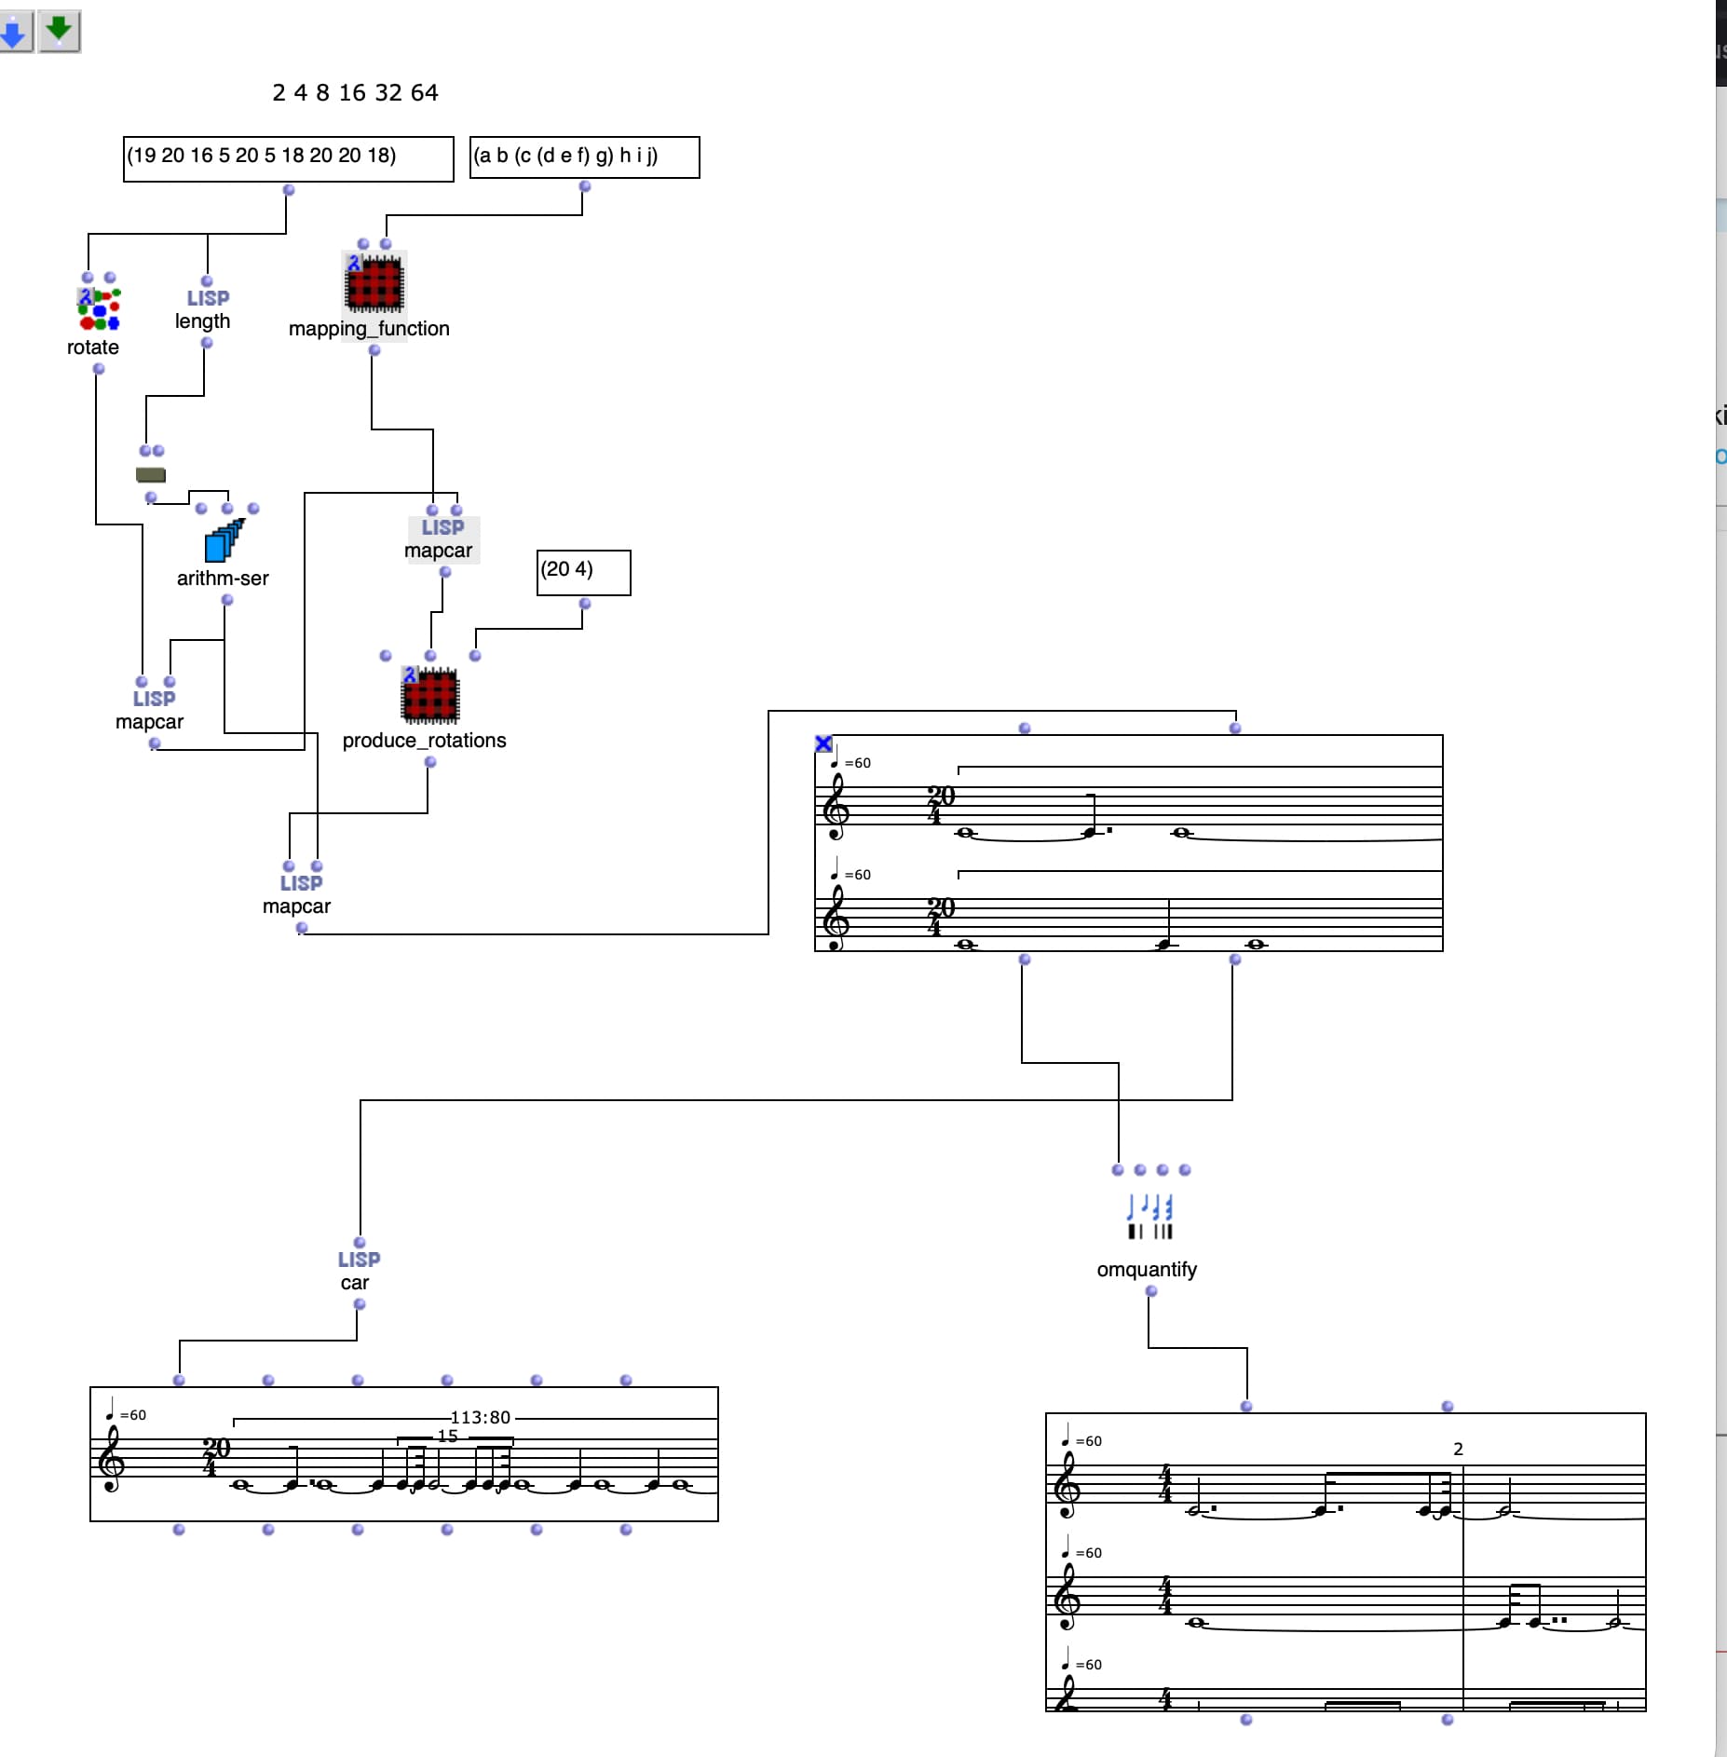Select the LISP car function box
The height and width of the screenshot is (1757, 1727).
click(x=359, y=1270)
